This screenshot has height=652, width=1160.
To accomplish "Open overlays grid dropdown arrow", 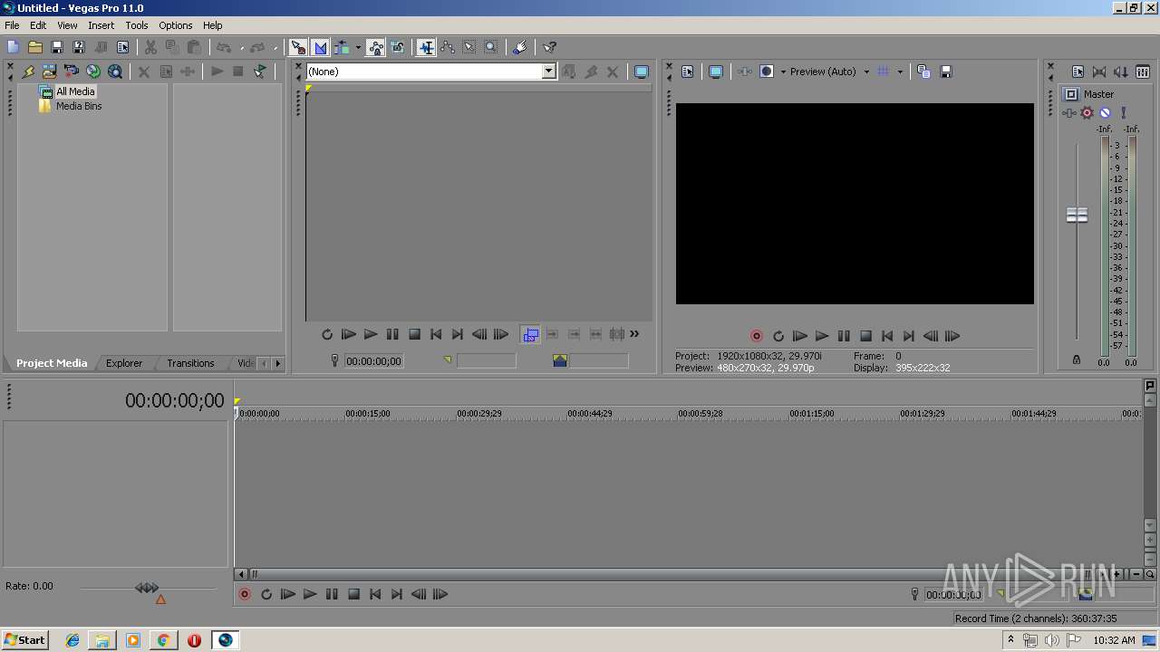I will 900,72.
